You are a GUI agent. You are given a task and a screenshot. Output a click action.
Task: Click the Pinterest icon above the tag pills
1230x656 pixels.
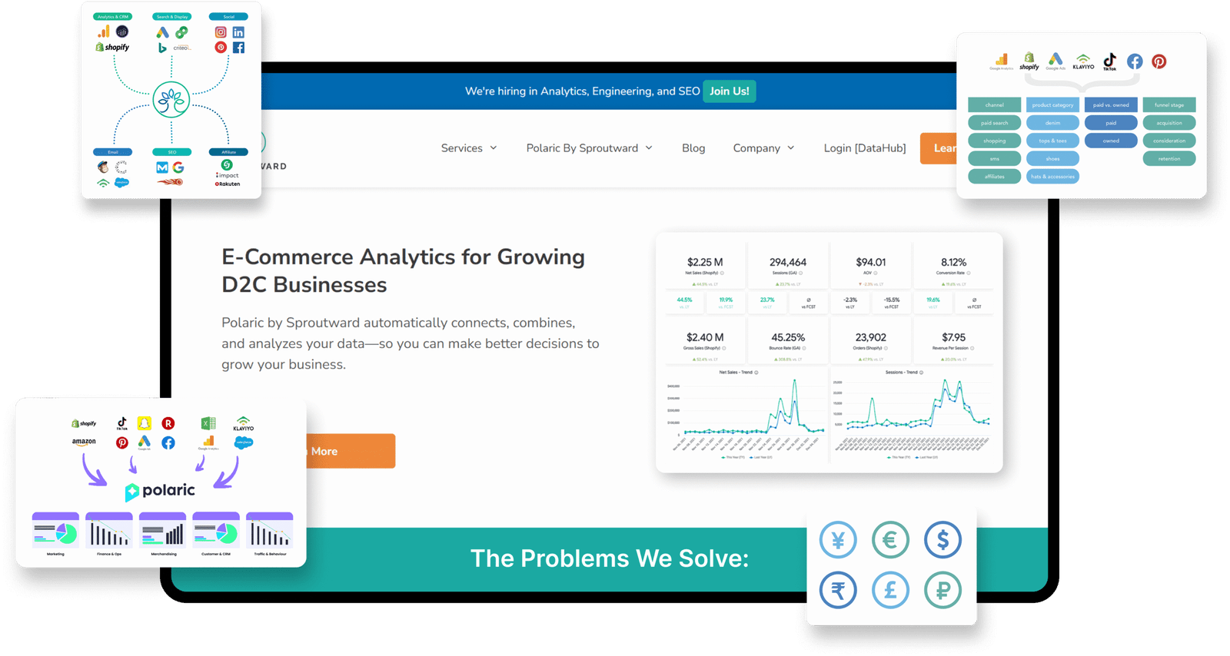pos(1159,61)
